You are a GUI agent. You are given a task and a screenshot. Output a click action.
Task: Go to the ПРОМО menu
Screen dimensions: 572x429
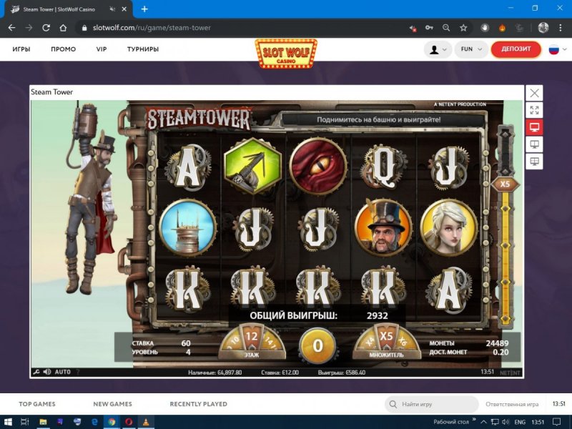[x=63, y=49]
